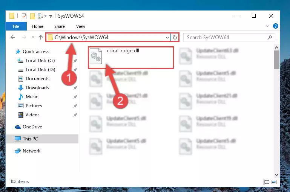Click the magnifier search icon
The image size is (290, 192).
point(270,38)
